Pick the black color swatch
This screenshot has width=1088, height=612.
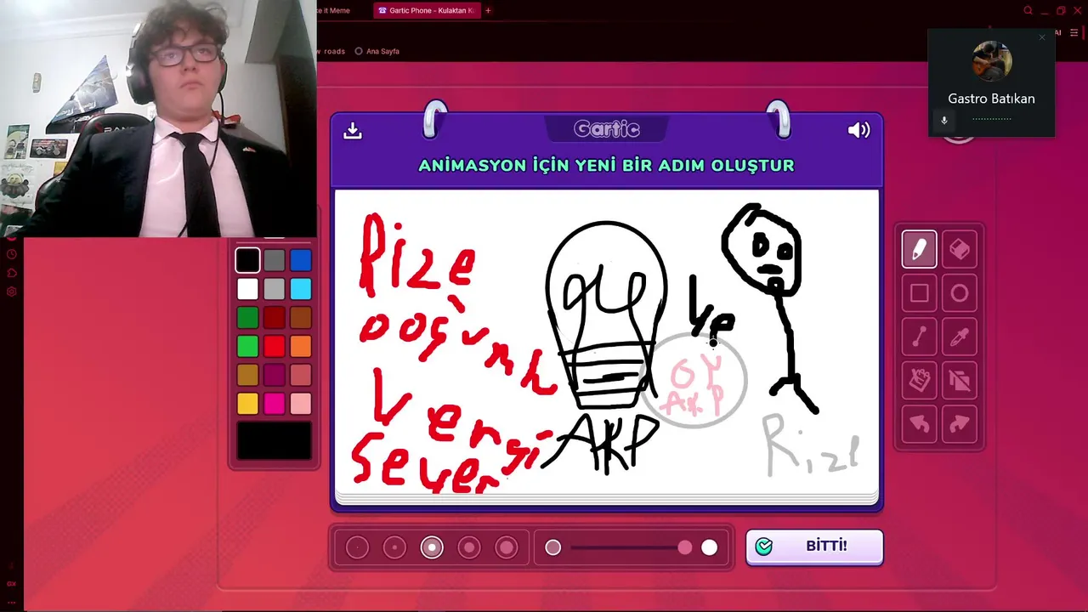[247, 260]
